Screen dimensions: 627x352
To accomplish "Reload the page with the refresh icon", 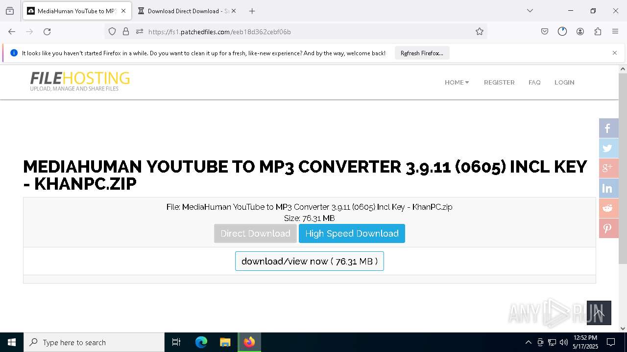I will (47, 32).
